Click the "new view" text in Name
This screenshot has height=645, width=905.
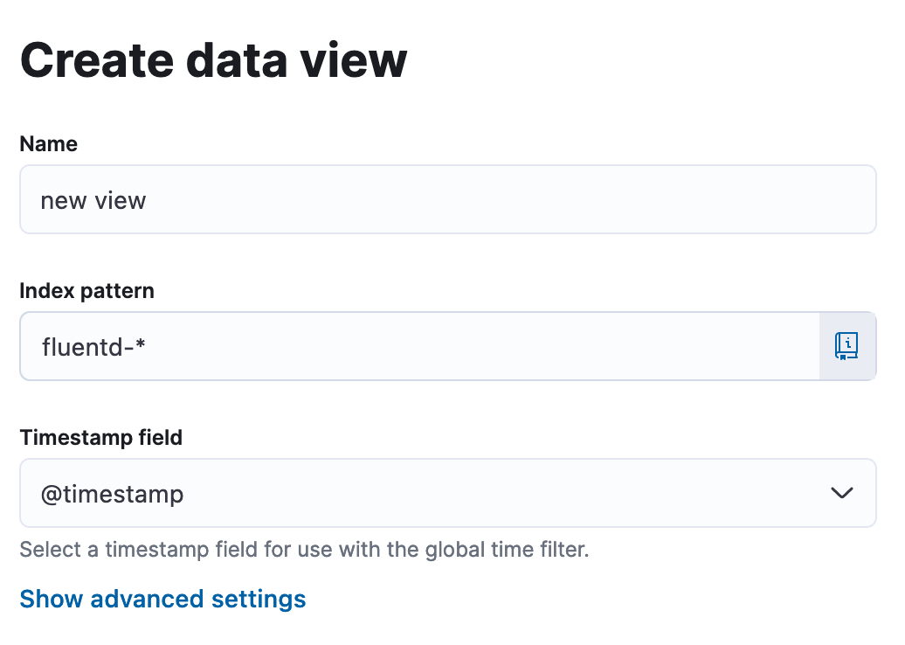pyautogui.click(x=93, y=201)
